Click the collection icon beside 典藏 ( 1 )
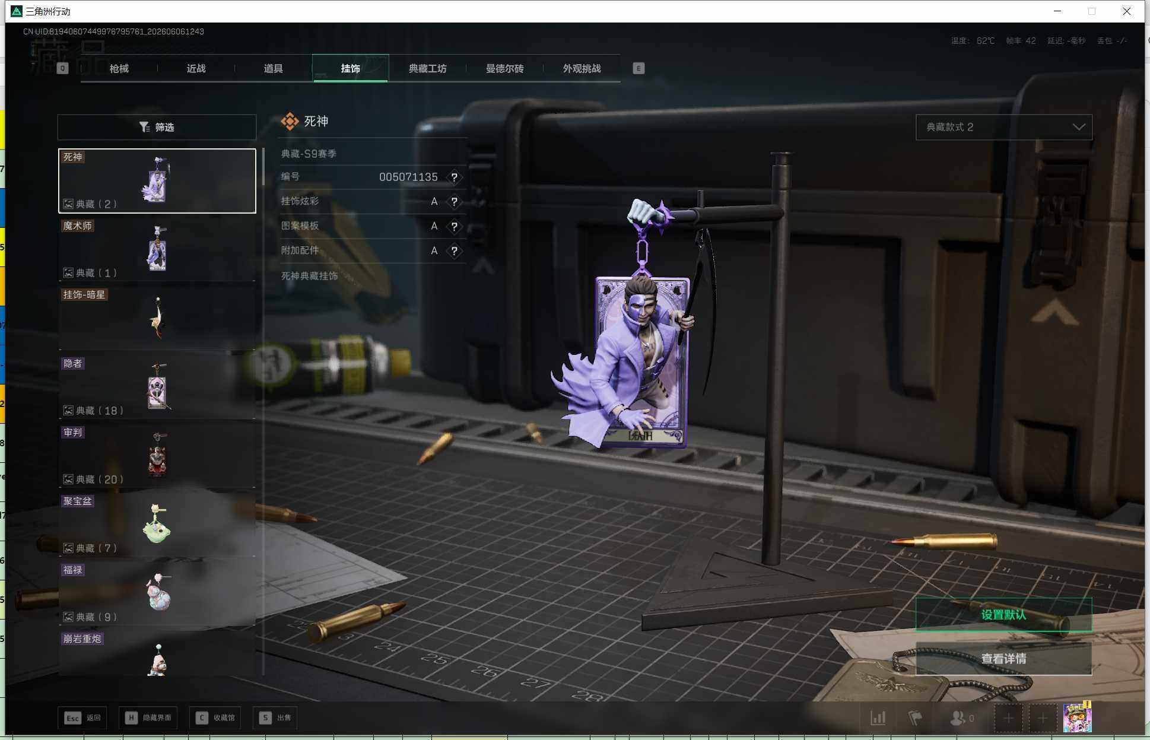 coord(68,273)
